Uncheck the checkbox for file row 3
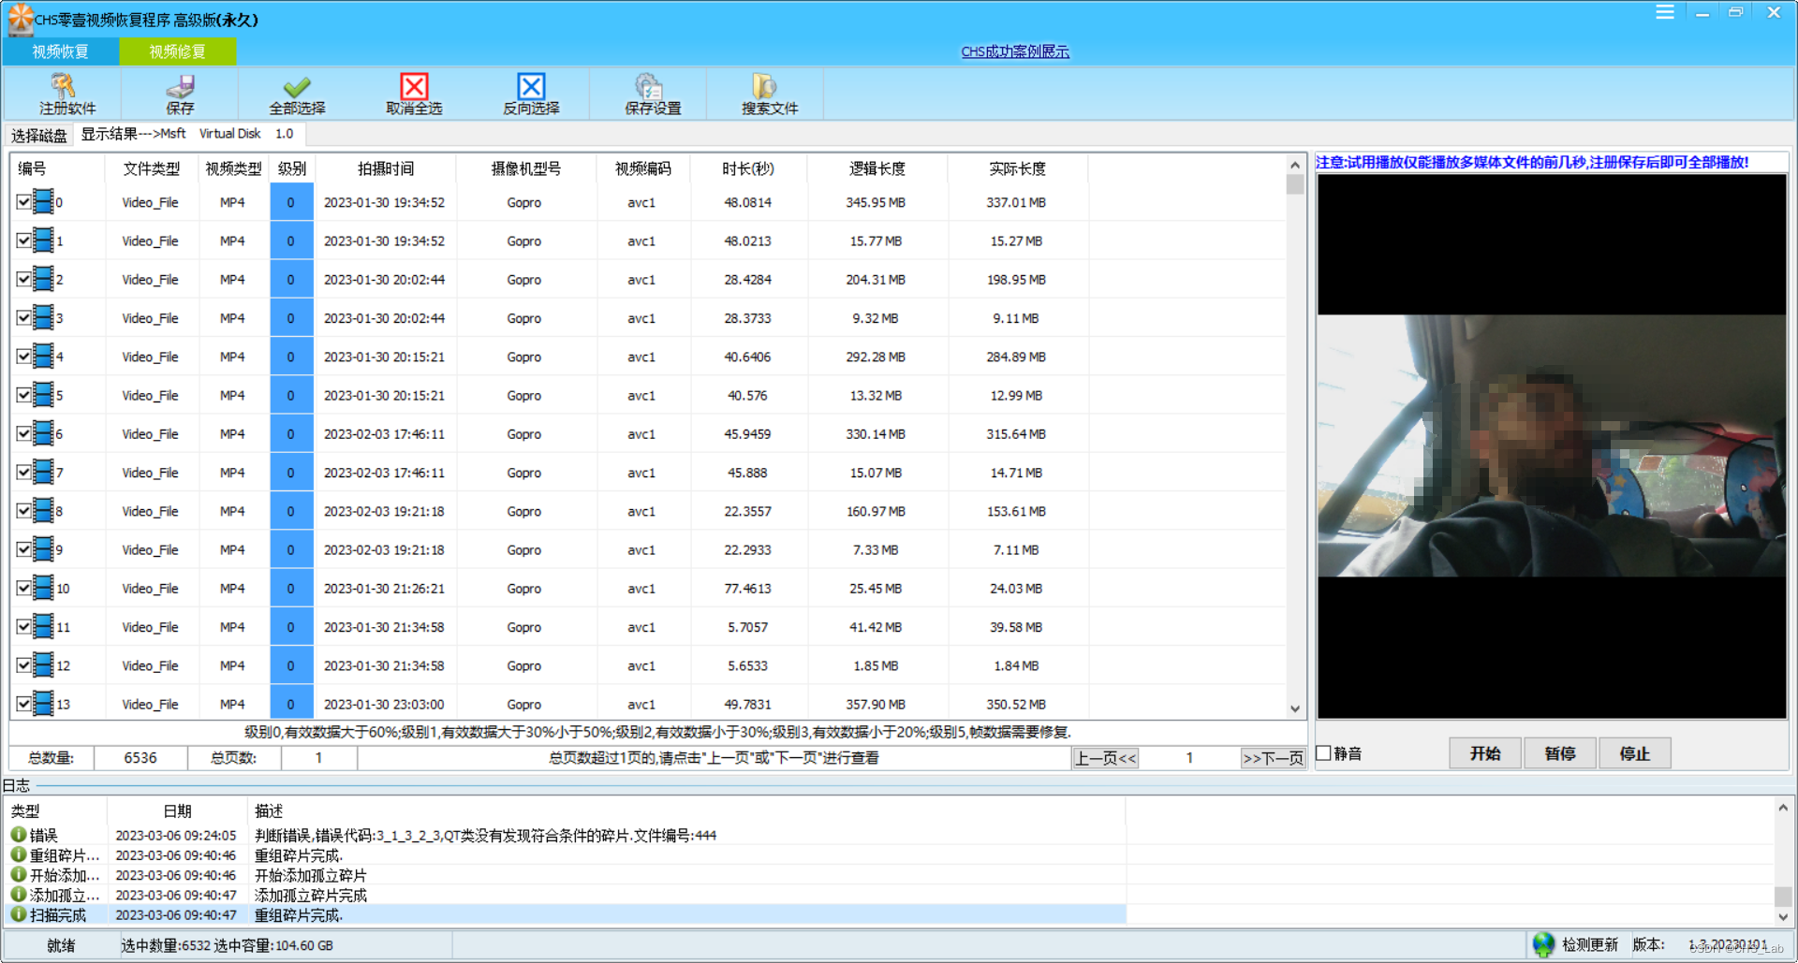The height and width of the screenshot is (963, 1798). click(23, 318)
